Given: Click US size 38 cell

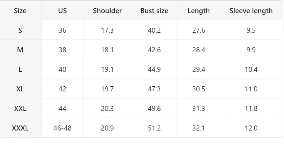Looking at the screenshot, I should (63, 50).
